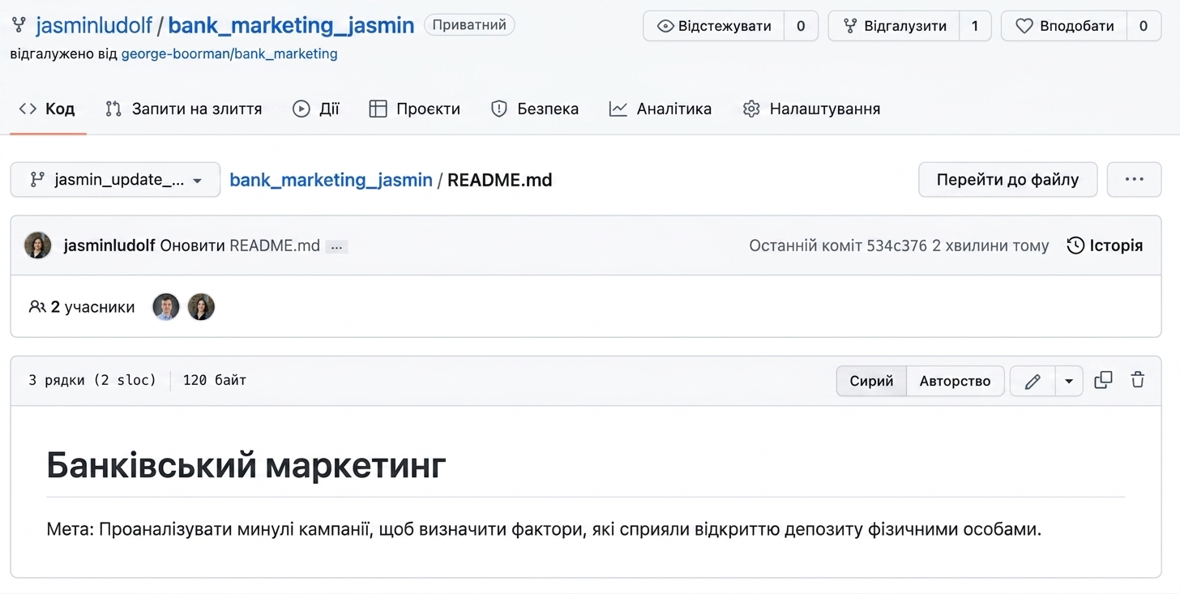
Task: Open the forks count 1
Action: click(975, 26)
